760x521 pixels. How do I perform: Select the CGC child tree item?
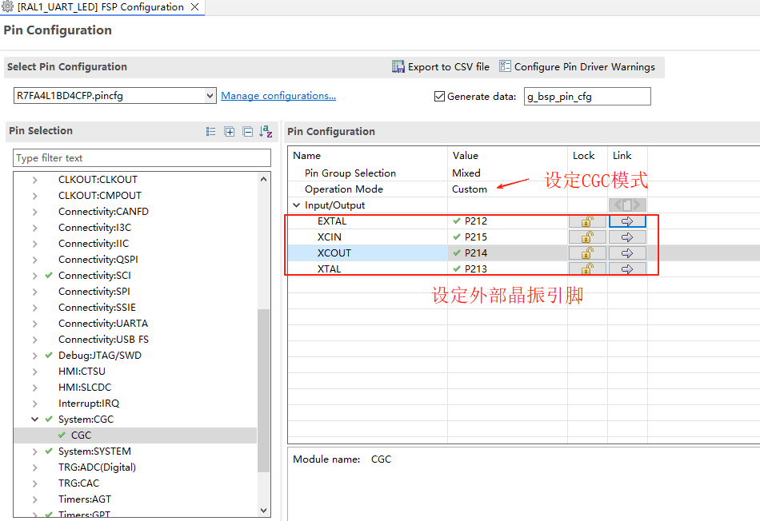[x=81, y=435]
